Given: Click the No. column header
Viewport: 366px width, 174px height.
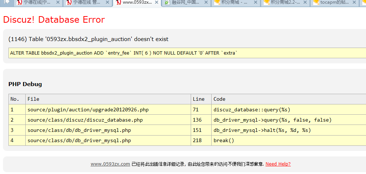Looking at the screenshot, I should point(17,99).
